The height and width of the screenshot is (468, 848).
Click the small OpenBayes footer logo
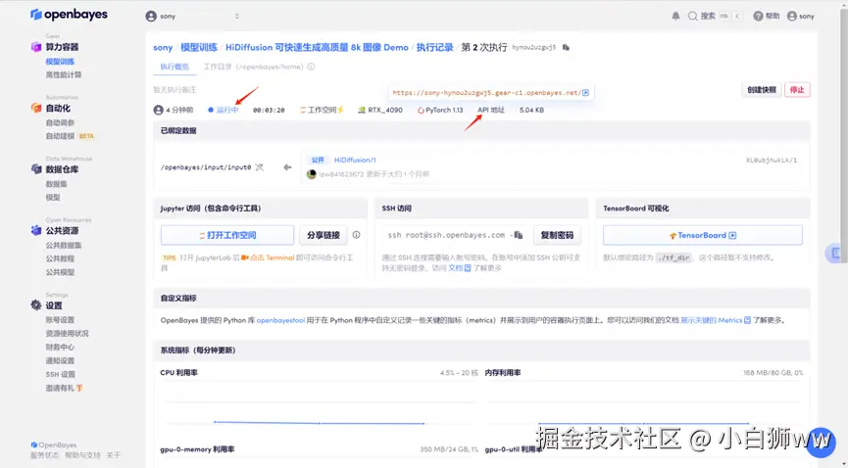[34, 445]
